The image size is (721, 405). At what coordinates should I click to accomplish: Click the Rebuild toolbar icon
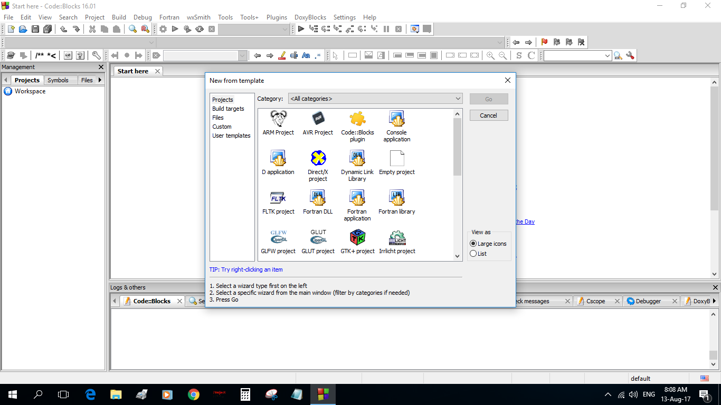[200, 29]
